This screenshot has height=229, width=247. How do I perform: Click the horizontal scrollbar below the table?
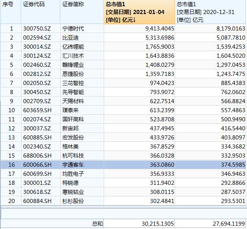click(123, 207)
